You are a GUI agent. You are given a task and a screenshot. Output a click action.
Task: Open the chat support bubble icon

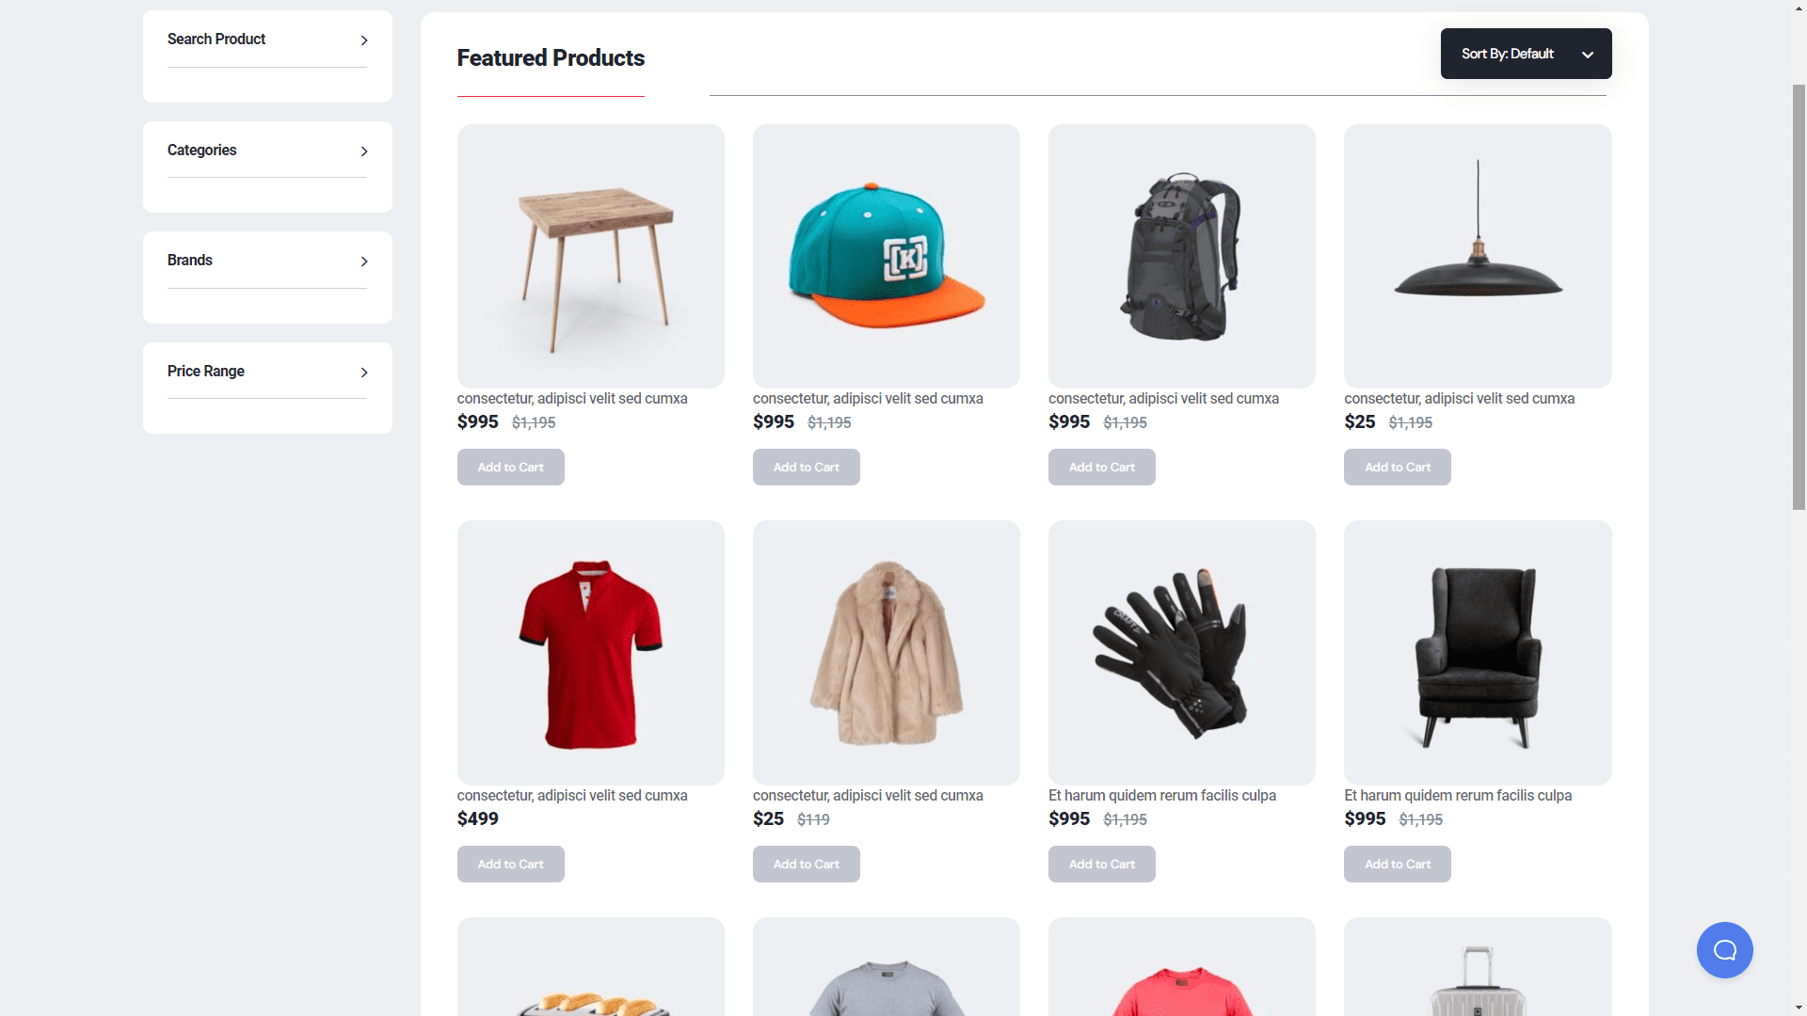[1724, 950]
